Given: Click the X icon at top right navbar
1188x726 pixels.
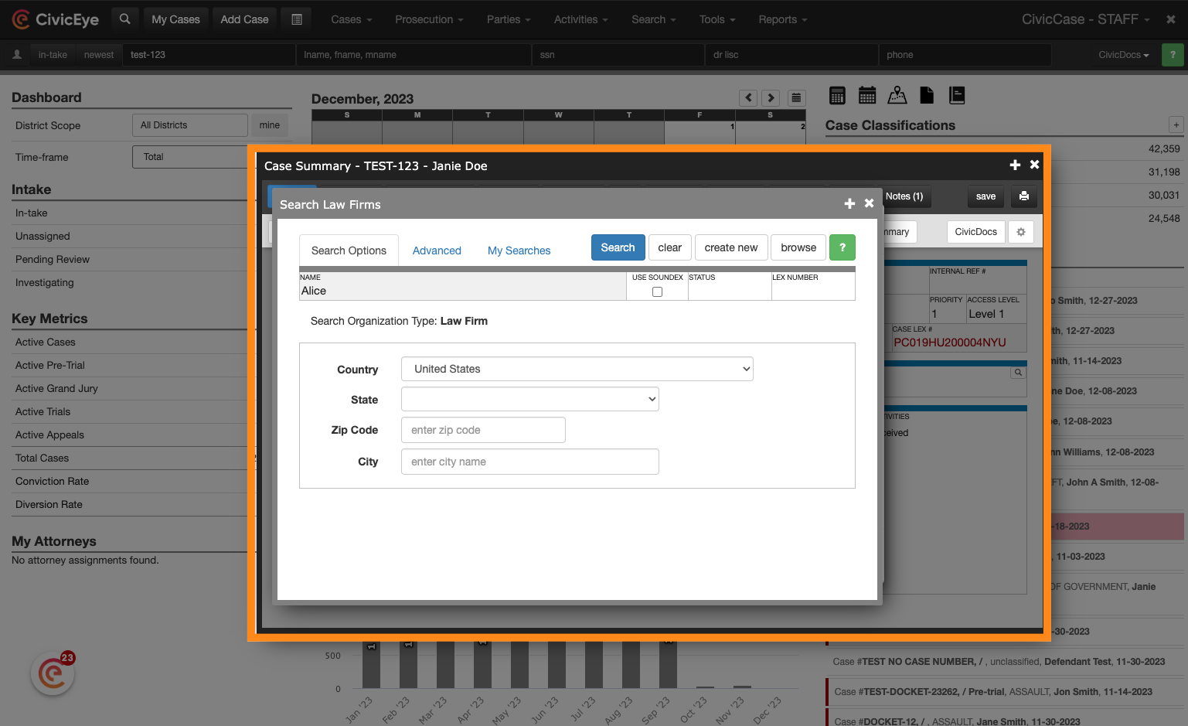Looking at the screenshot, I should 1171,19.
